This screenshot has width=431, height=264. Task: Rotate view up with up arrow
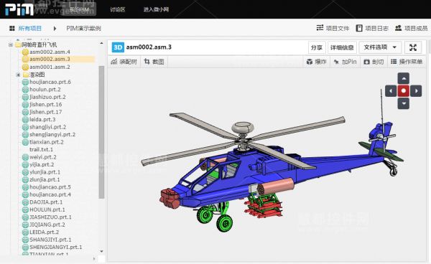404,78
